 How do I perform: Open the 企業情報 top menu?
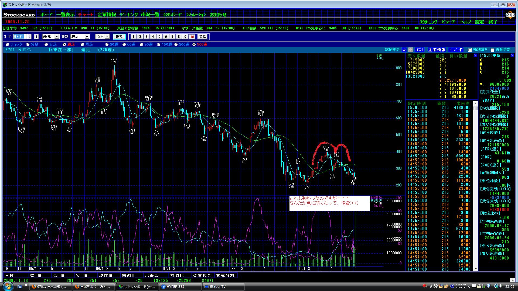[x=107, y=15]
